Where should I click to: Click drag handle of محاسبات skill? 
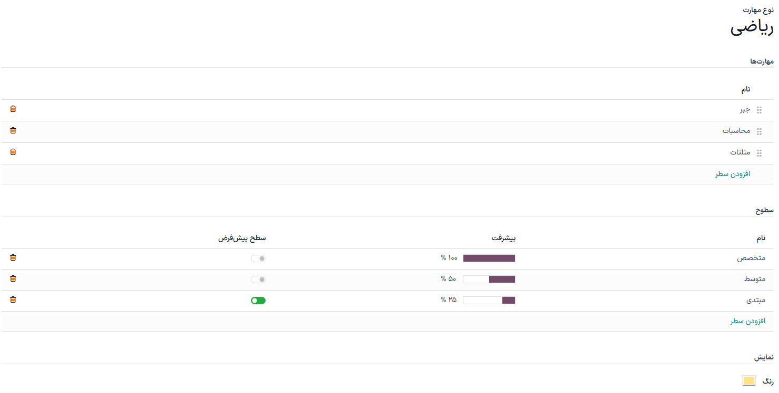759,131
